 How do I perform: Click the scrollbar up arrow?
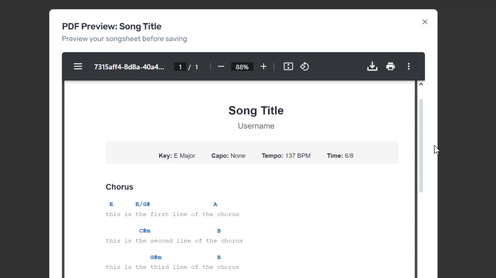(421, 84)
